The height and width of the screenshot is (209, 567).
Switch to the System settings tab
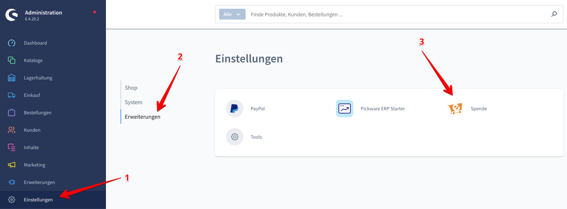(133, 102)
